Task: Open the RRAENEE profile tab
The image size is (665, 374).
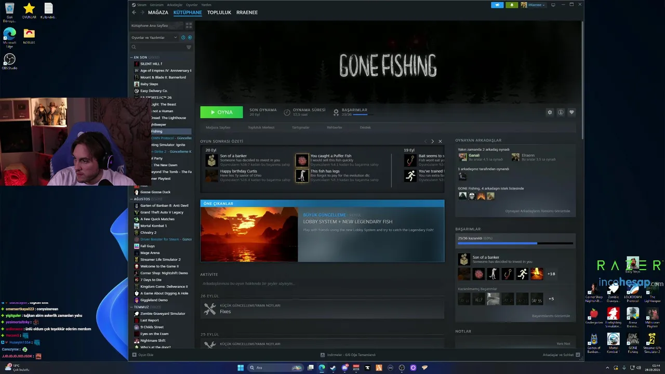Action: pos(247,12)
